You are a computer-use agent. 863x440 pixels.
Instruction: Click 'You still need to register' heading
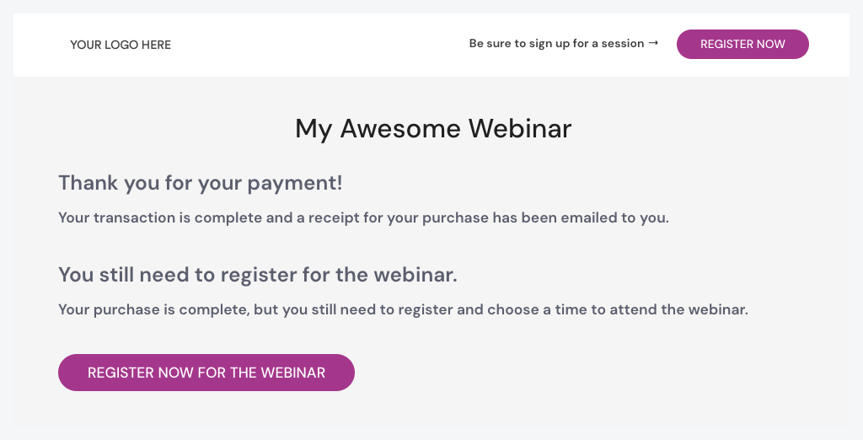258,275
